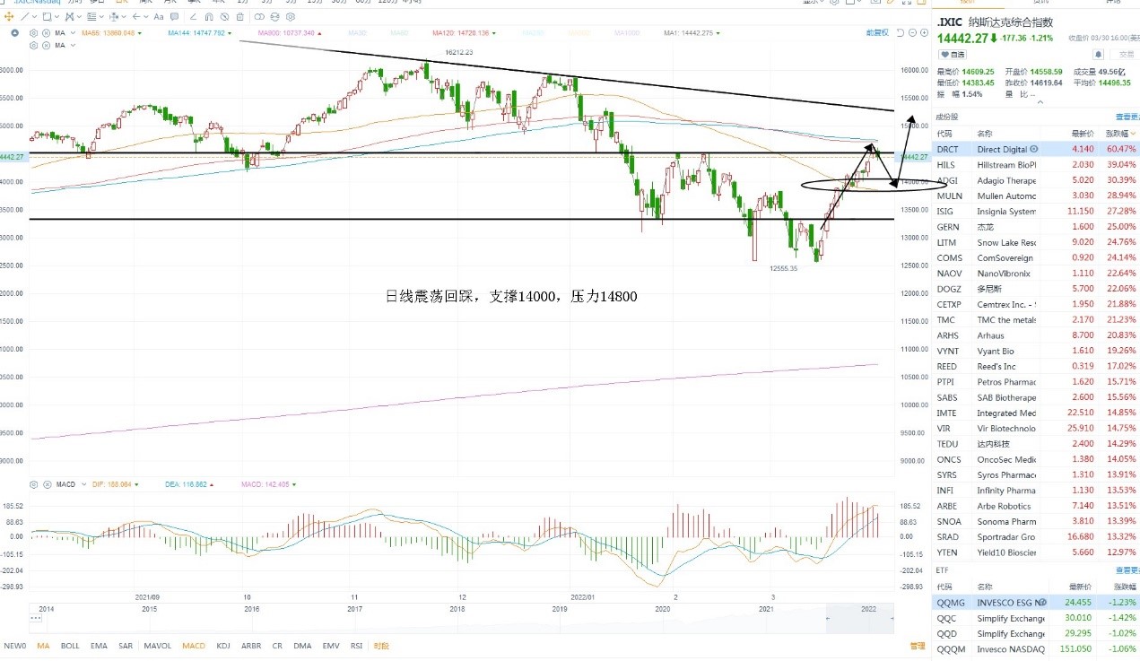Click 查看更多 link beside ETF

click(x=1127, y=570)
